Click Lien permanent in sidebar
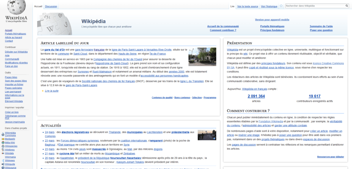 pyautogui.click(x=13, y=92)
